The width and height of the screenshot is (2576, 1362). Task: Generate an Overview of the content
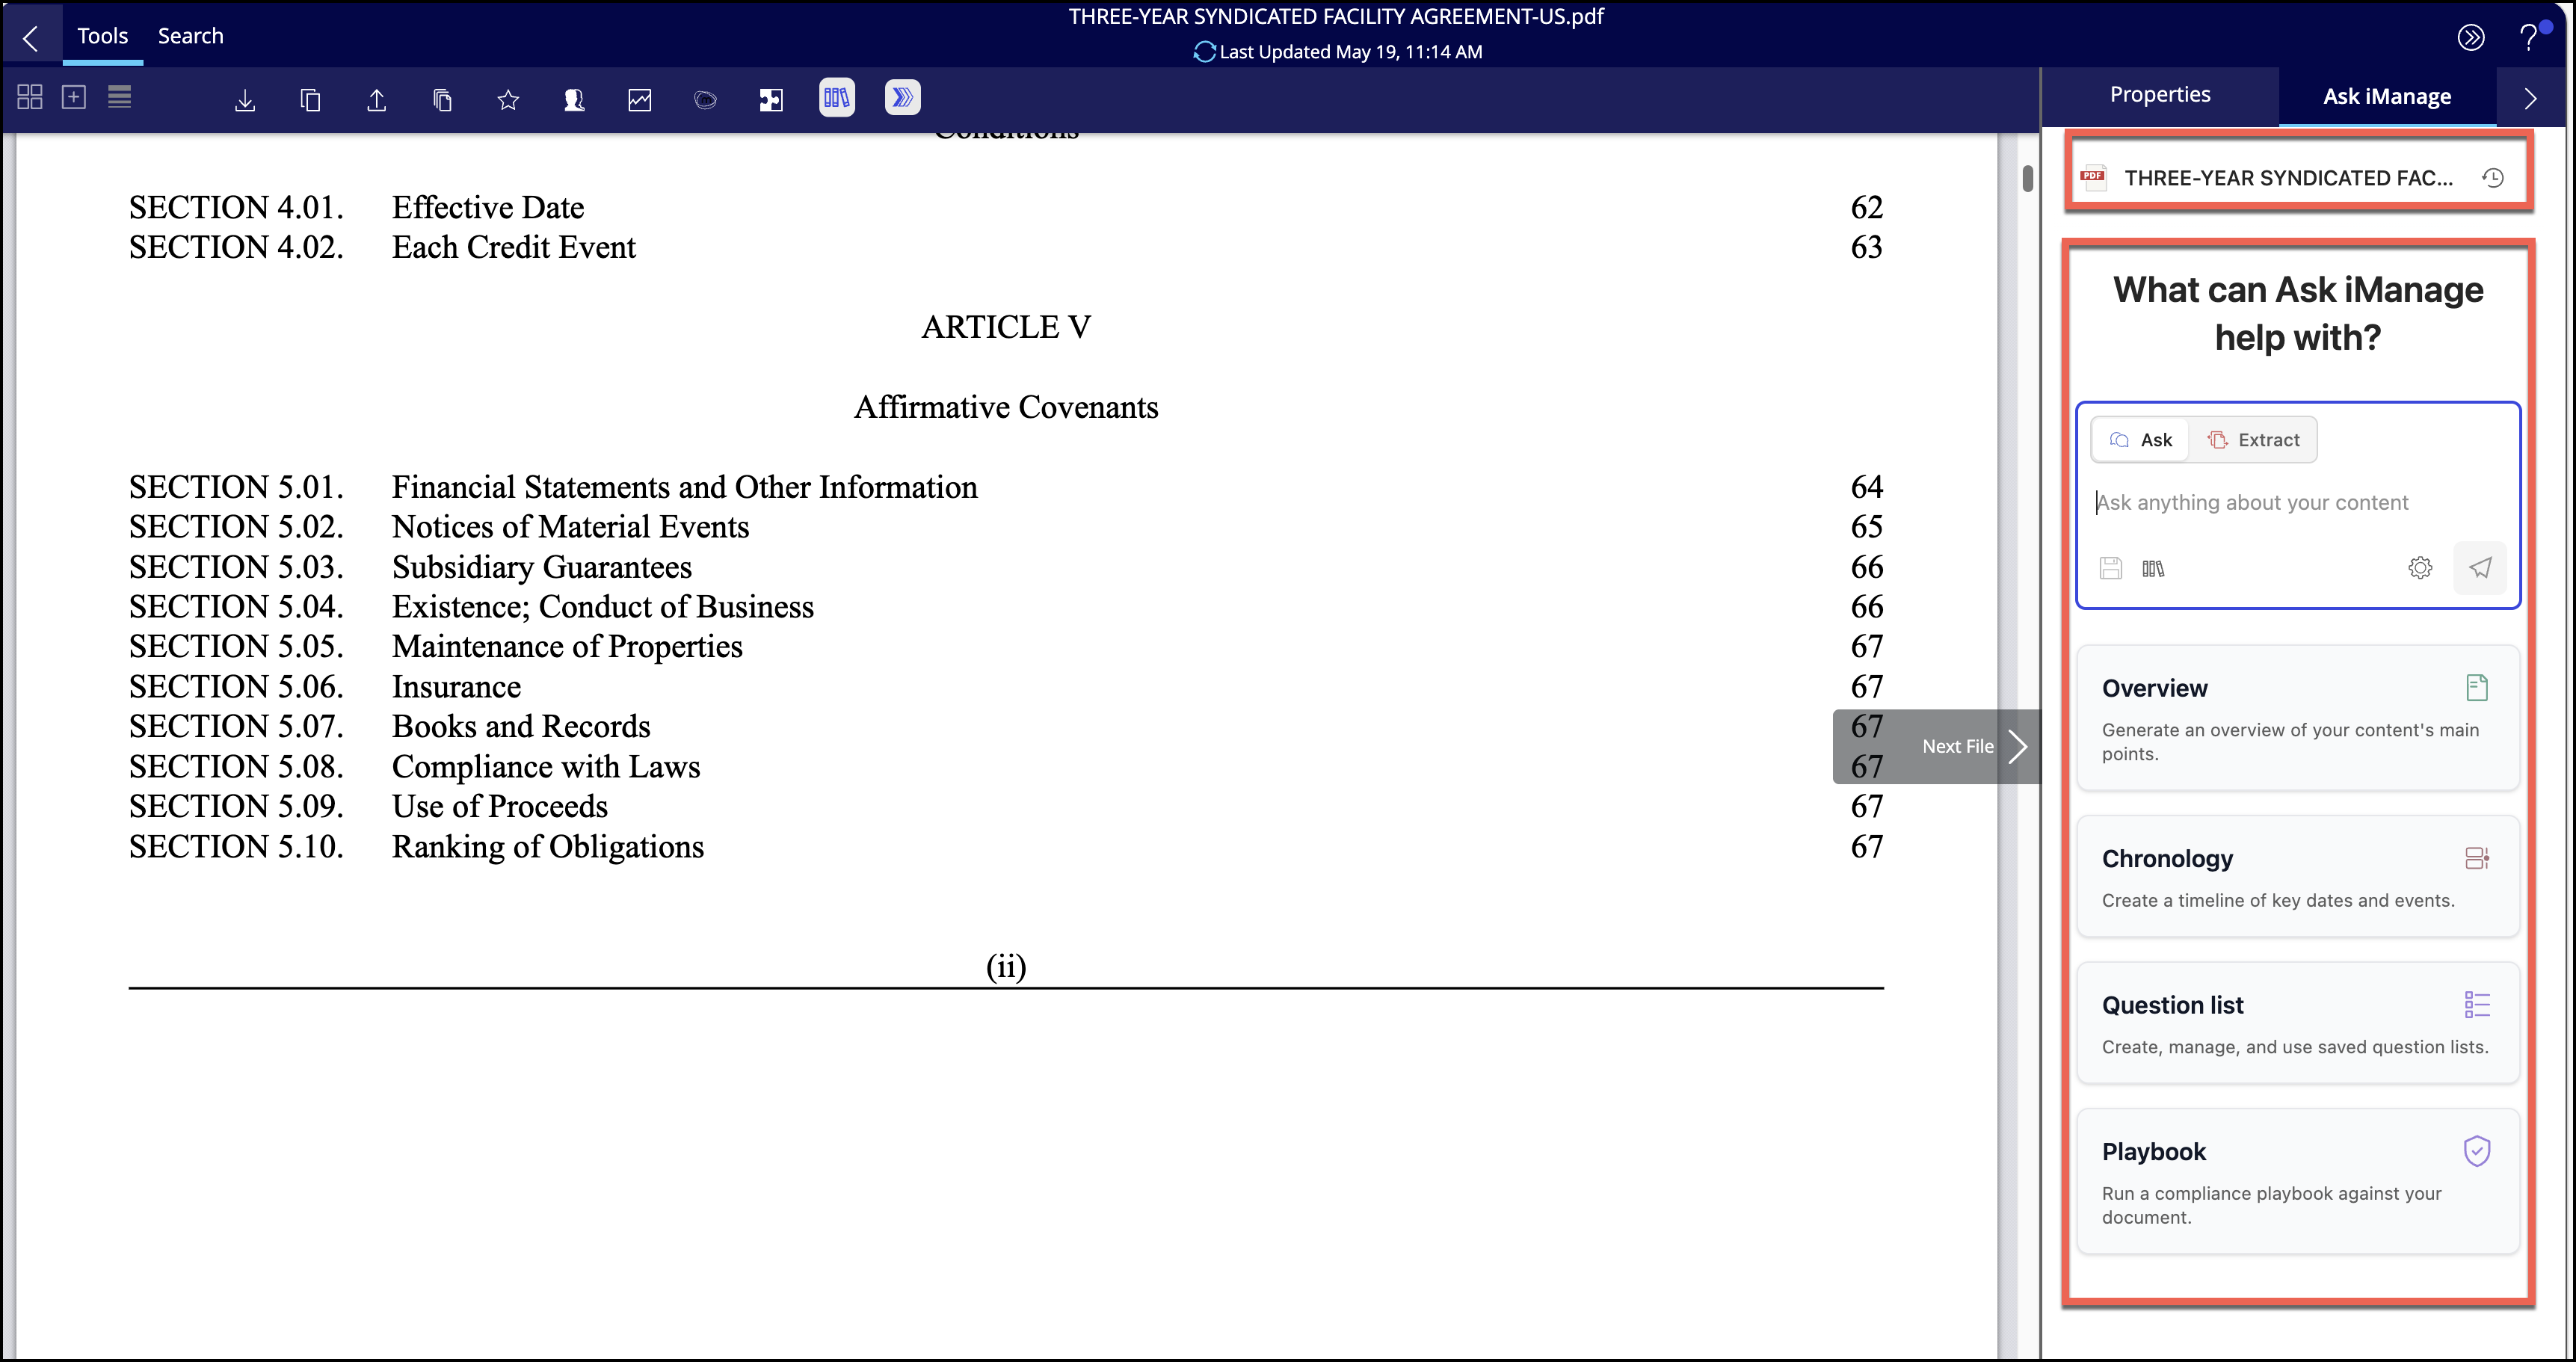(2298, 718)
